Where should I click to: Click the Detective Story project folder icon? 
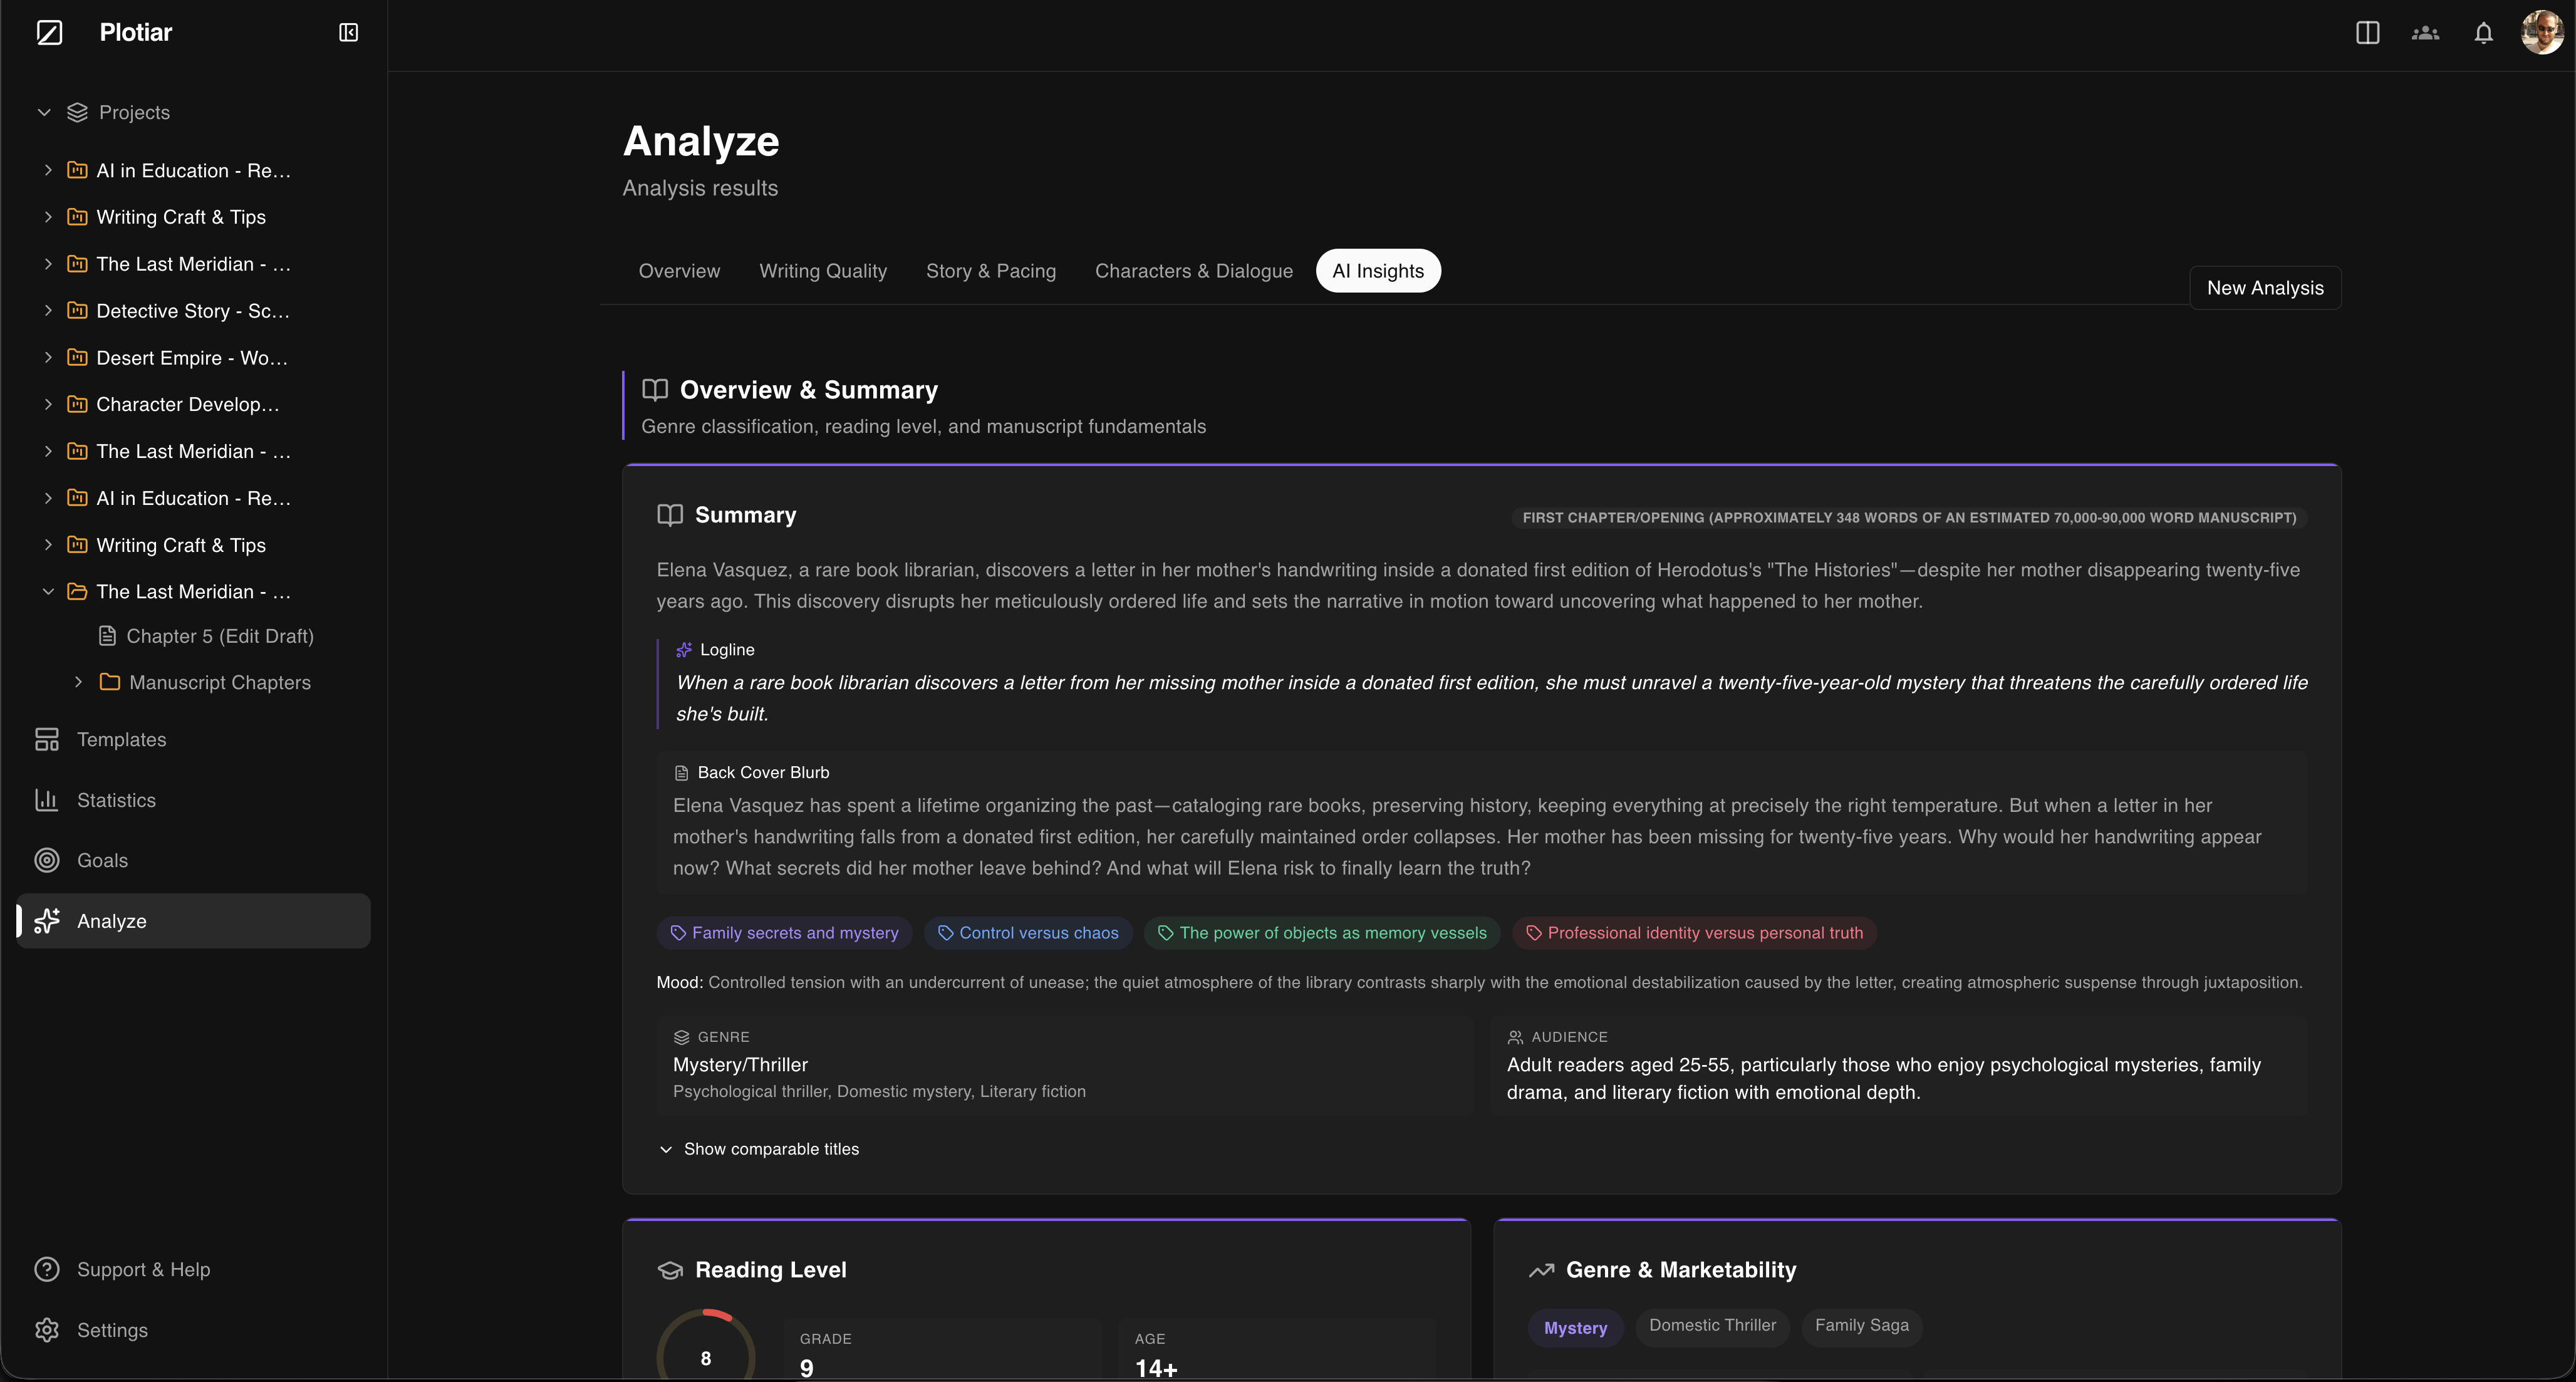(x=77, y=310)
